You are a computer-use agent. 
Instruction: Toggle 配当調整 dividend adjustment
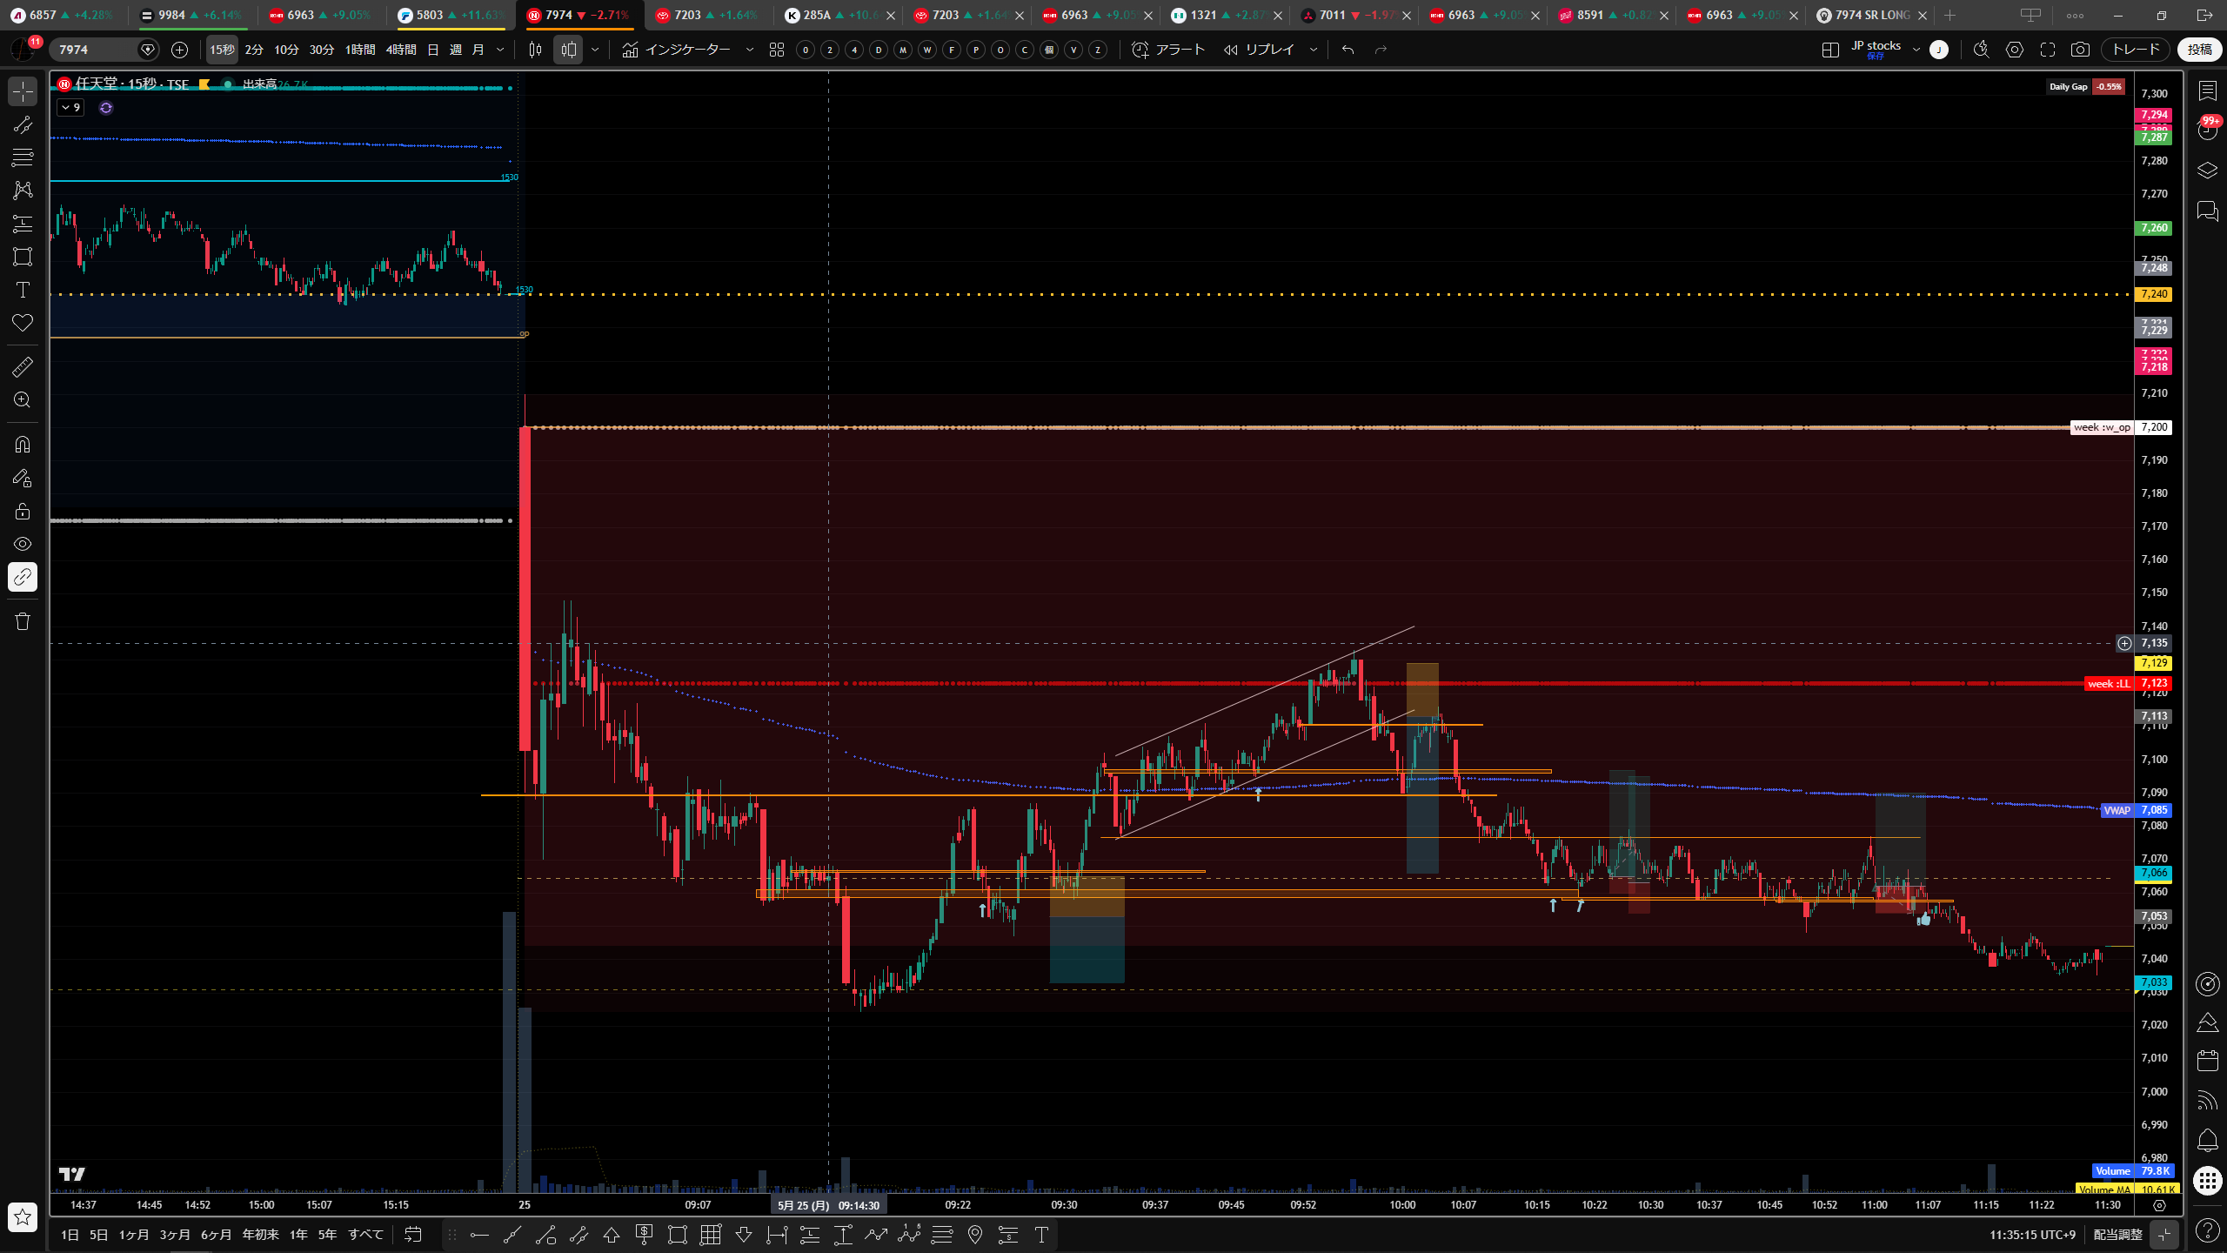point(2117,1235)
